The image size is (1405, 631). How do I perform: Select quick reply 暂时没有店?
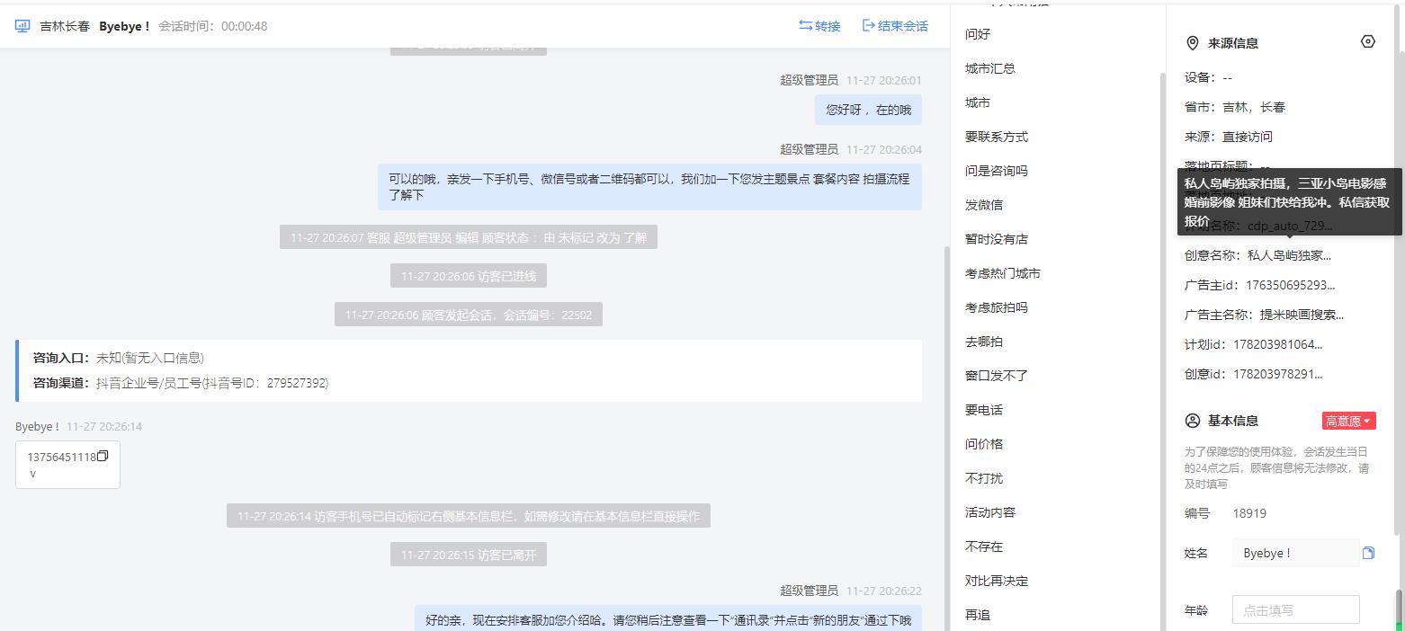(997, 239)
